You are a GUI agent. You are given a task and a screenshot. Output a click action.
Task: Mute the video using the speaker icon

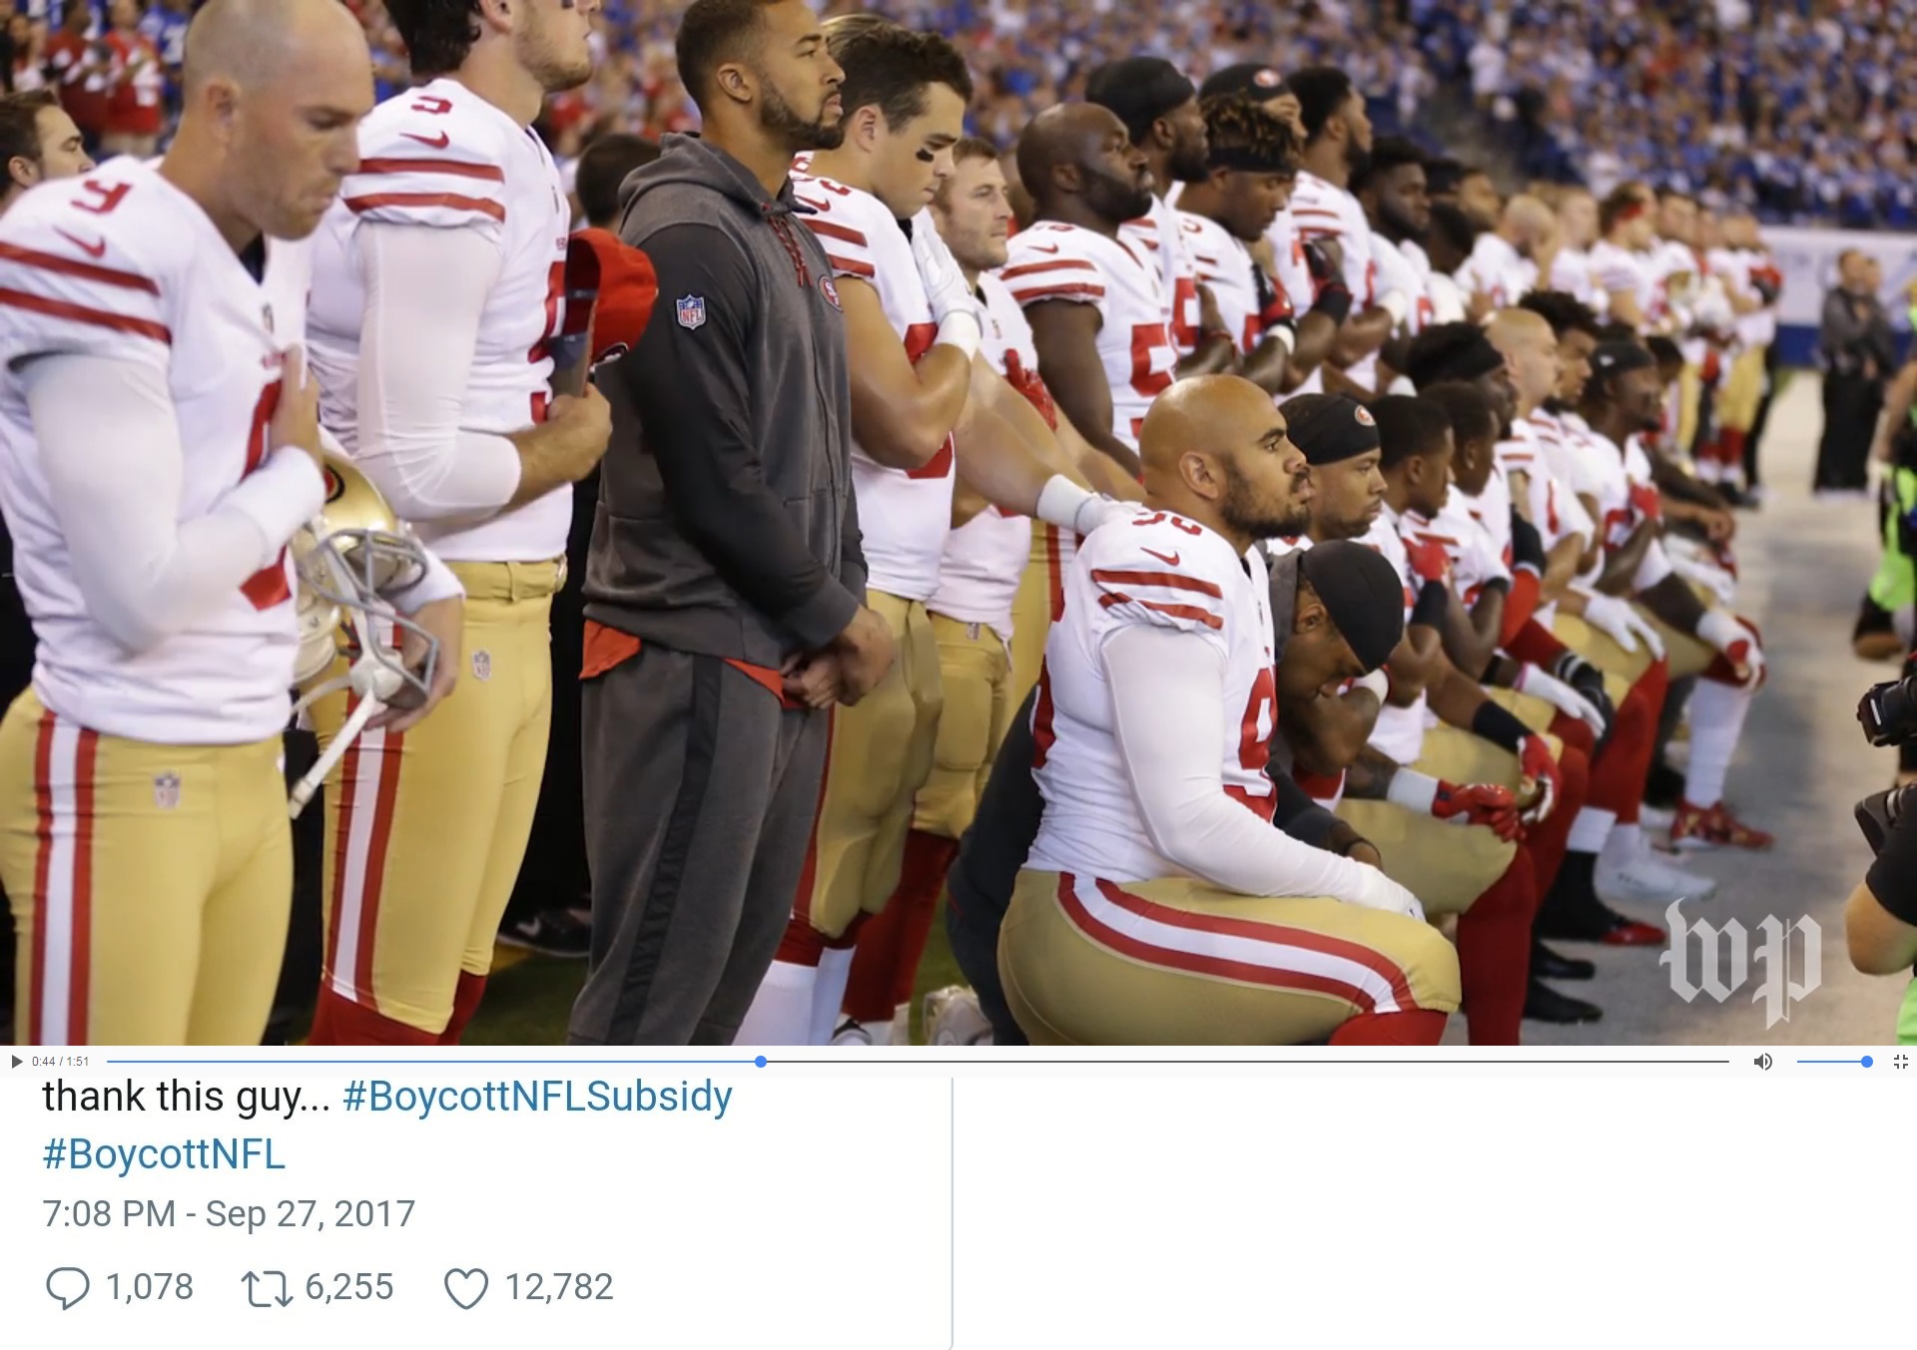(1763, 1062)
